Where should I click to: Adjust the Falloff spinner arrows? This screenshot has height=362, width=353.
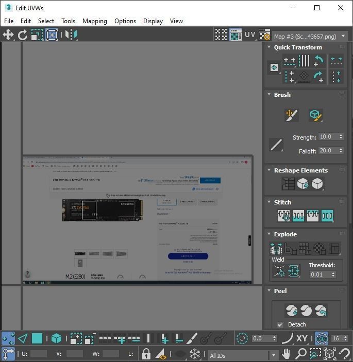[341, 150]
